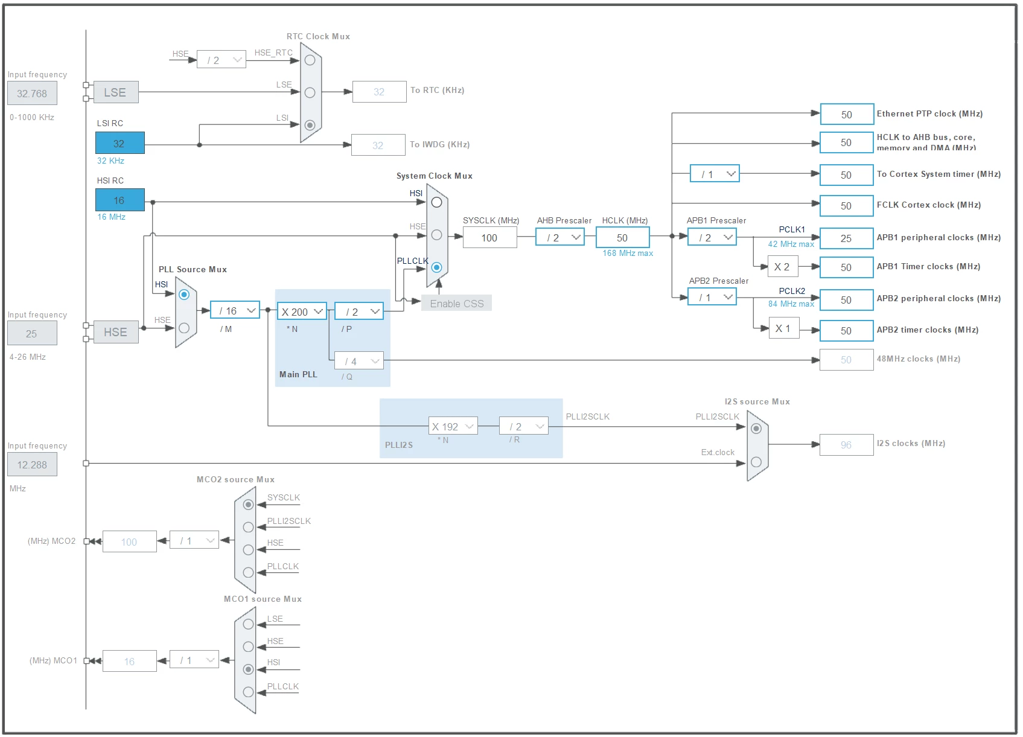This screenshot has width=1023, height=737.
Task: Click To IWDG (KHz) value box
Action: pos(378,145)
